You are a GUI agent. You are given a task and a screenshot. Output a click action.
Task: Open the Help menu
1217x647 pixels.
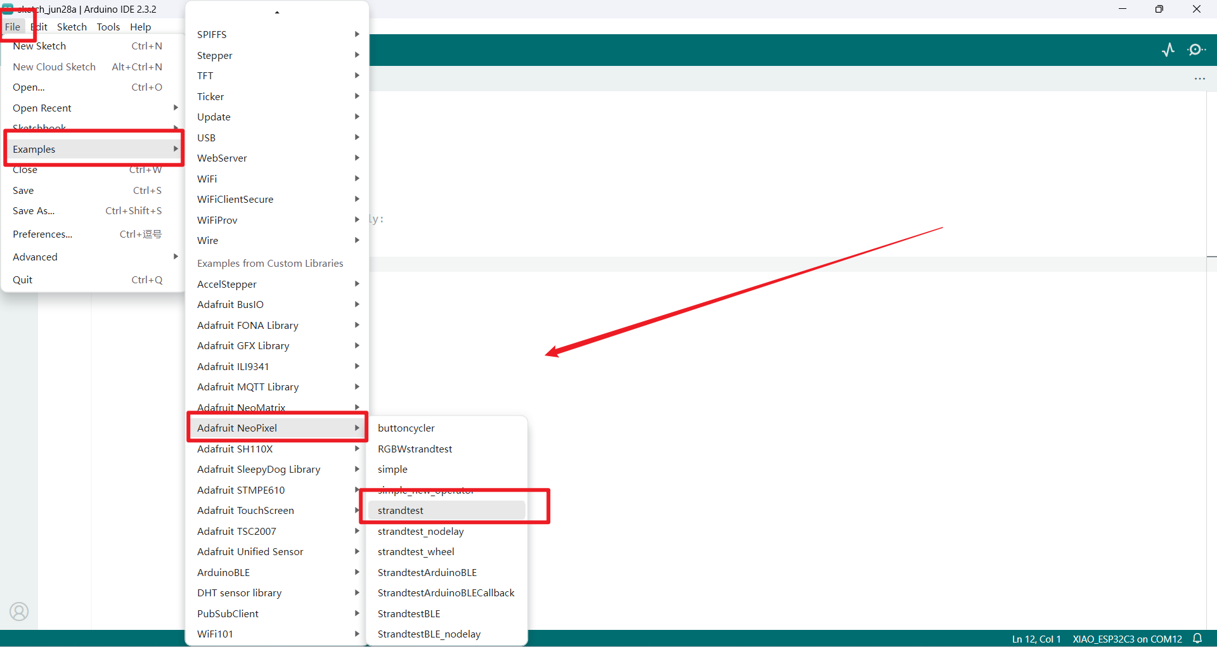(141, 27)
